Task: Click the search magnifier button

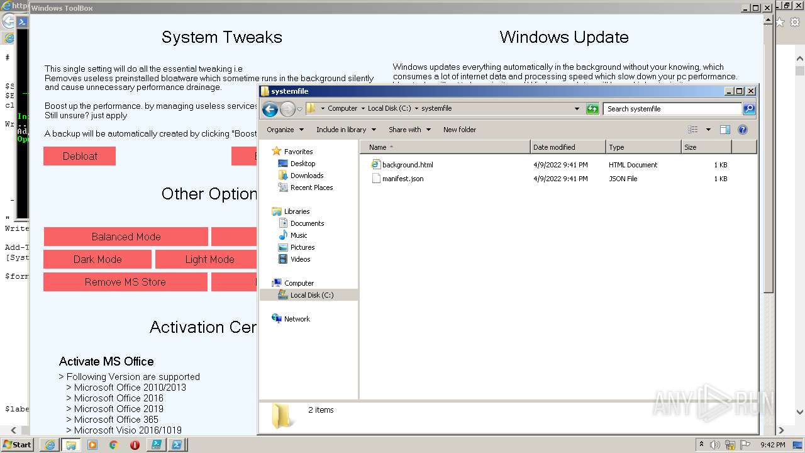Action: point(749,109)
